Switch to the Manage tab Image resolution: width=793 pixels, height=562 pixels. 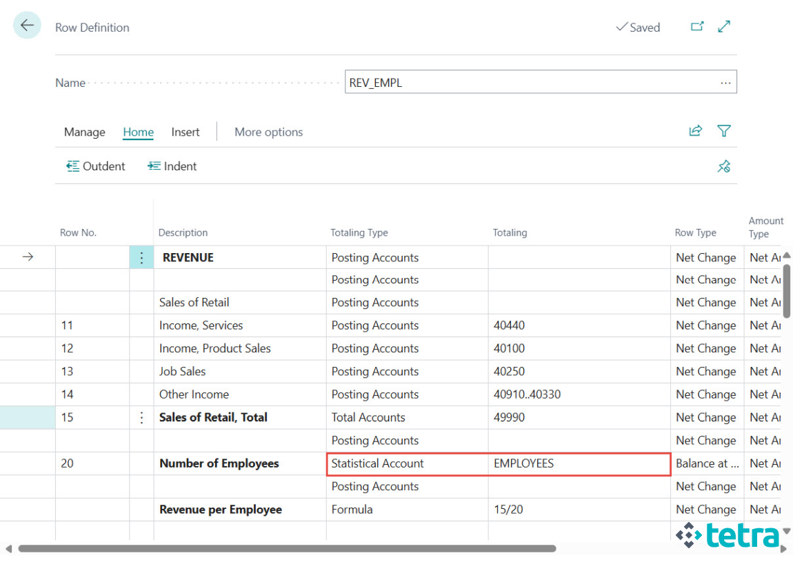[84, 132]
